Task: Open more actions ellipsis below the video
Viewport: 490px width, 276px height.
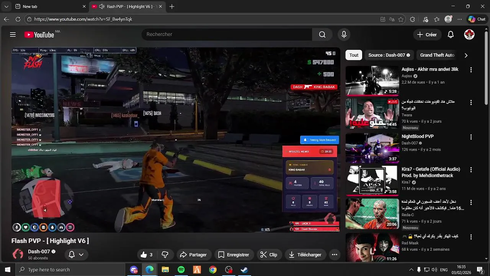Action: 335,255
